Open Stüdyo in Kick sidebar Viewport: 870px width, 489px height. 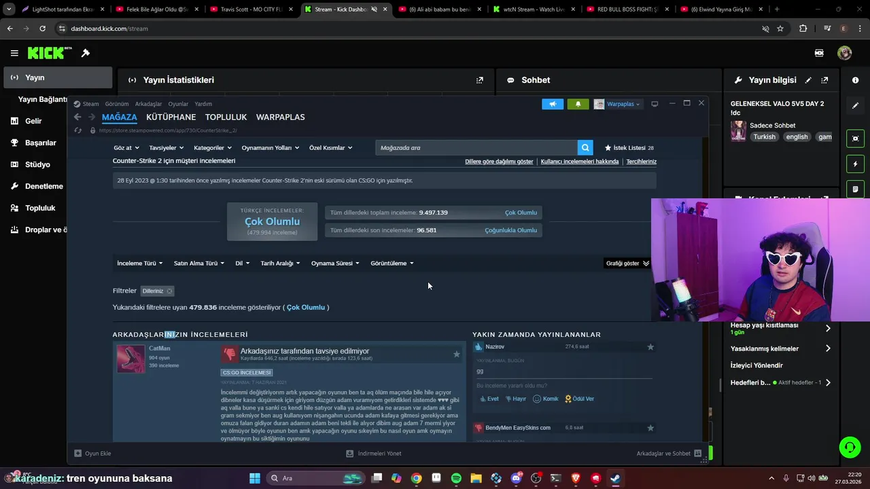point(37,164)
